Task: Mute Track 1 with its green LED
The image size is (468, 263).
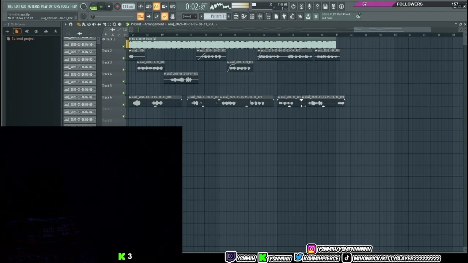Action: (124, 46)
